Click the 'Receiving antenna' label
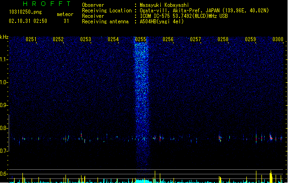The height and width of the screenshot is (183, 288). click(105, 22)
